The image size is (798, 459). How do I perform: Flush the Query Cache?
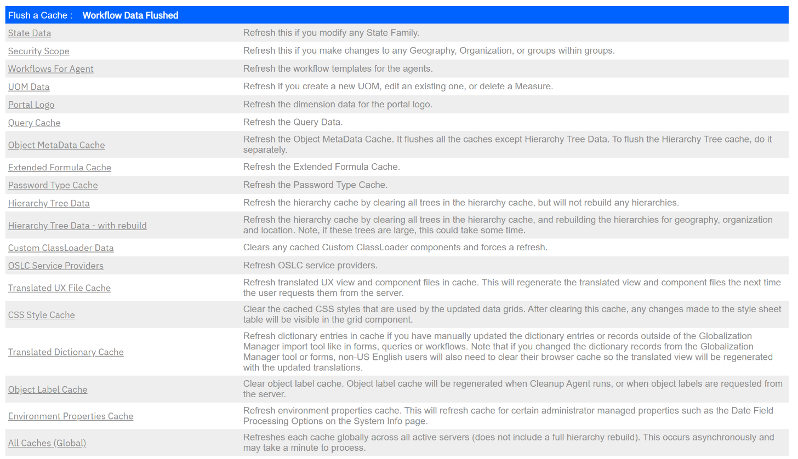point(34,123)
